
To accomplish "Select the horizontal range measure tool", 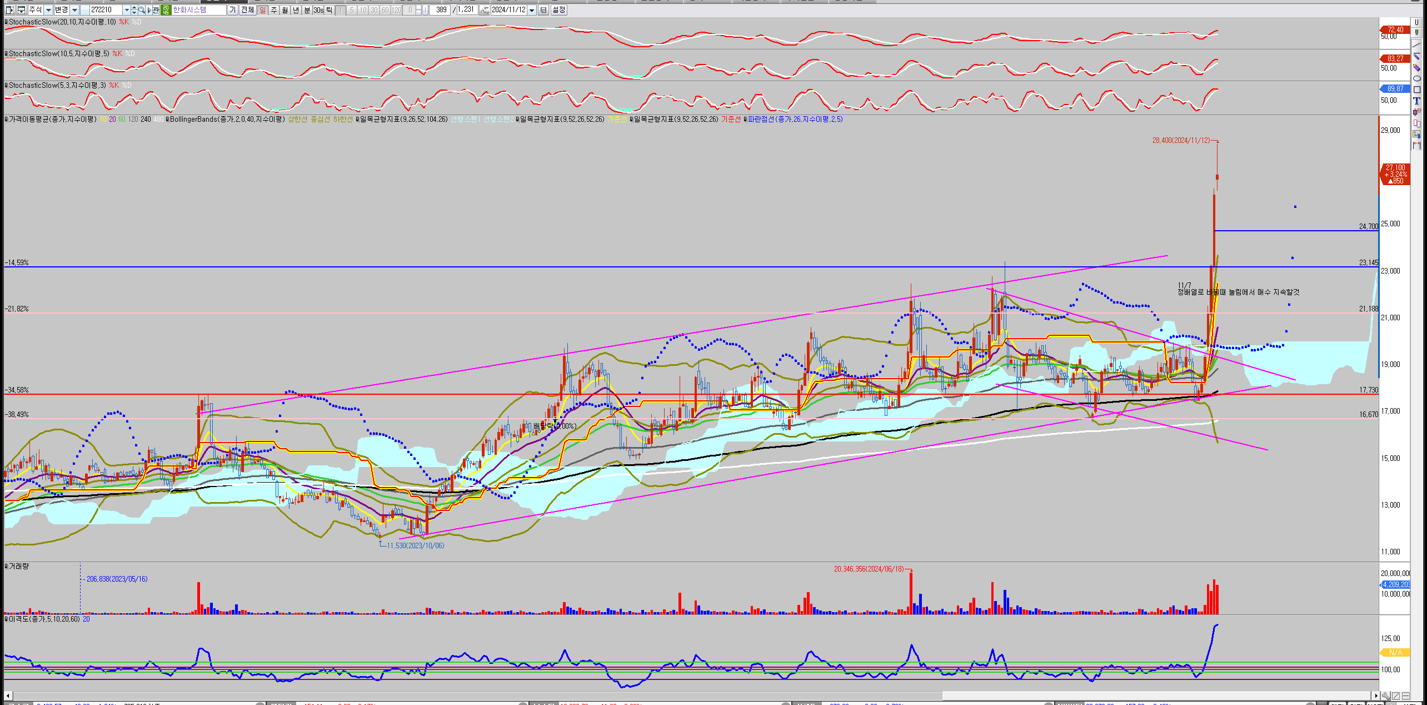I will (x=1416, y=145).
